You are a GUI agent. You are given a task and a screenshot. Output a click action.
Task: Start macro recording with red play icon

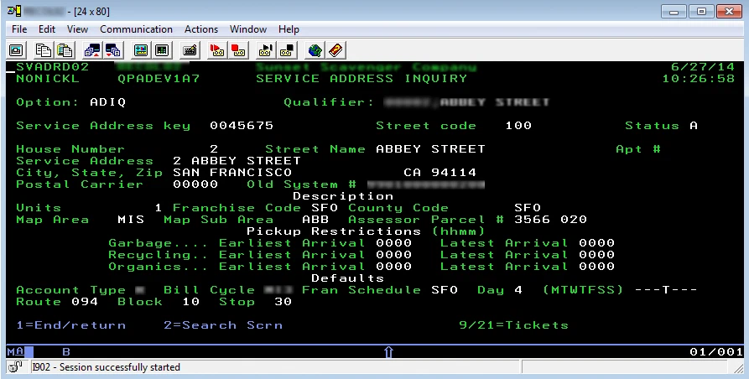click(217, 50)
